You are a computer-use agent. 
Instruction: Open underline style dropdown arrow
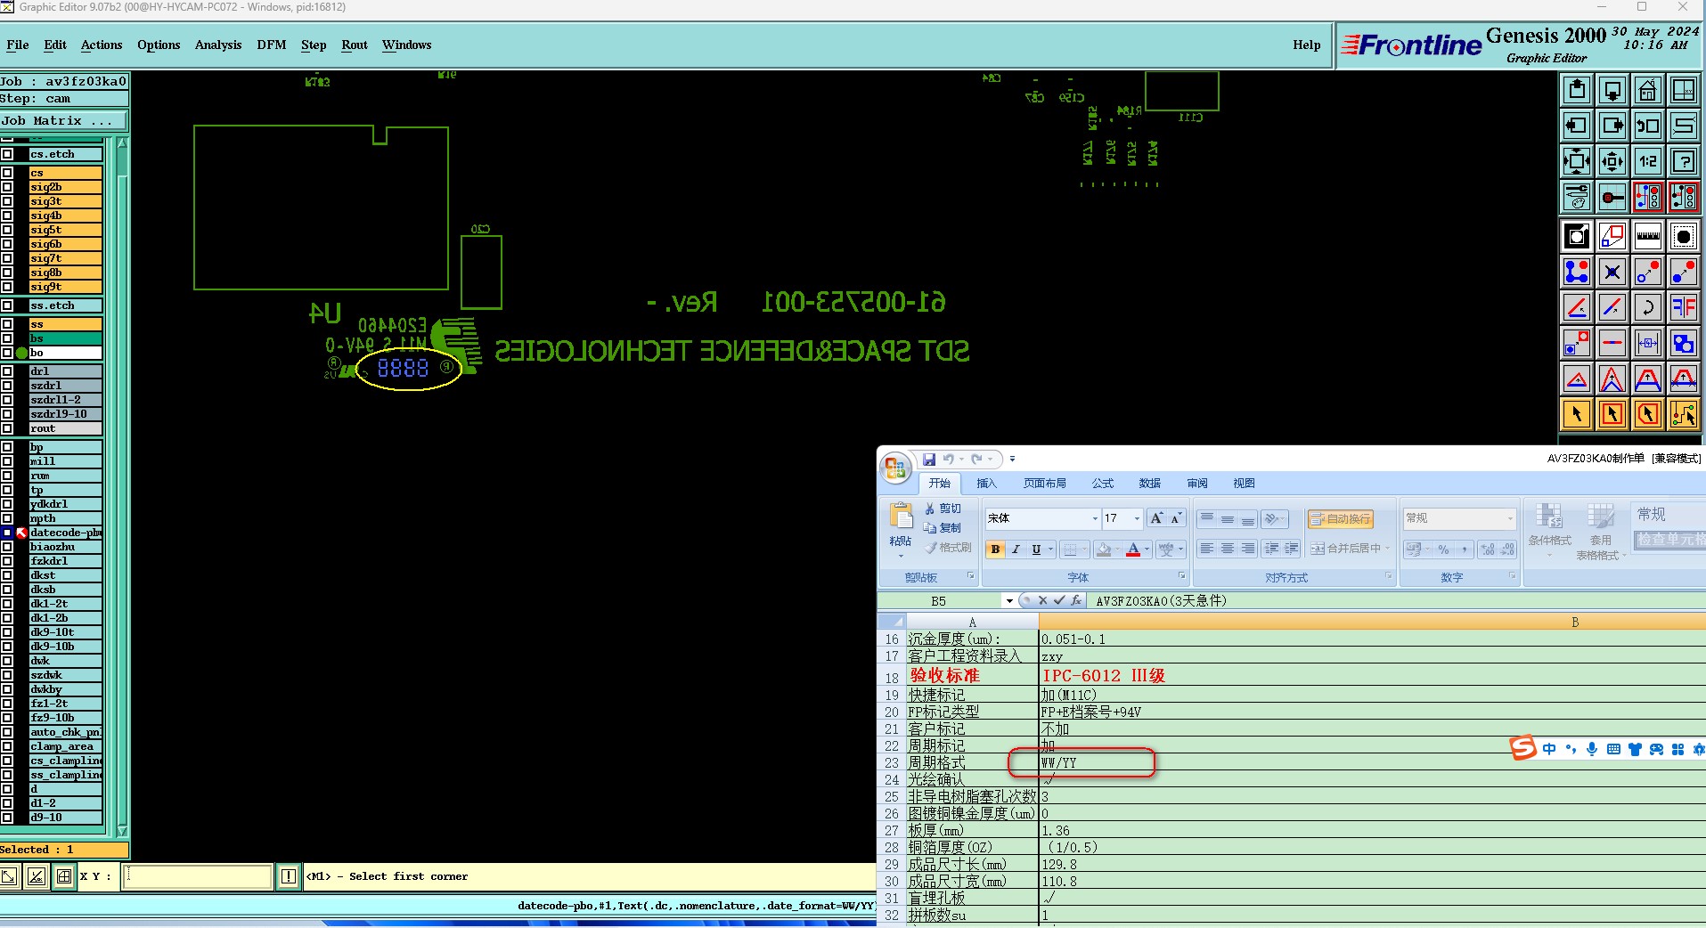click(1051, 549)
